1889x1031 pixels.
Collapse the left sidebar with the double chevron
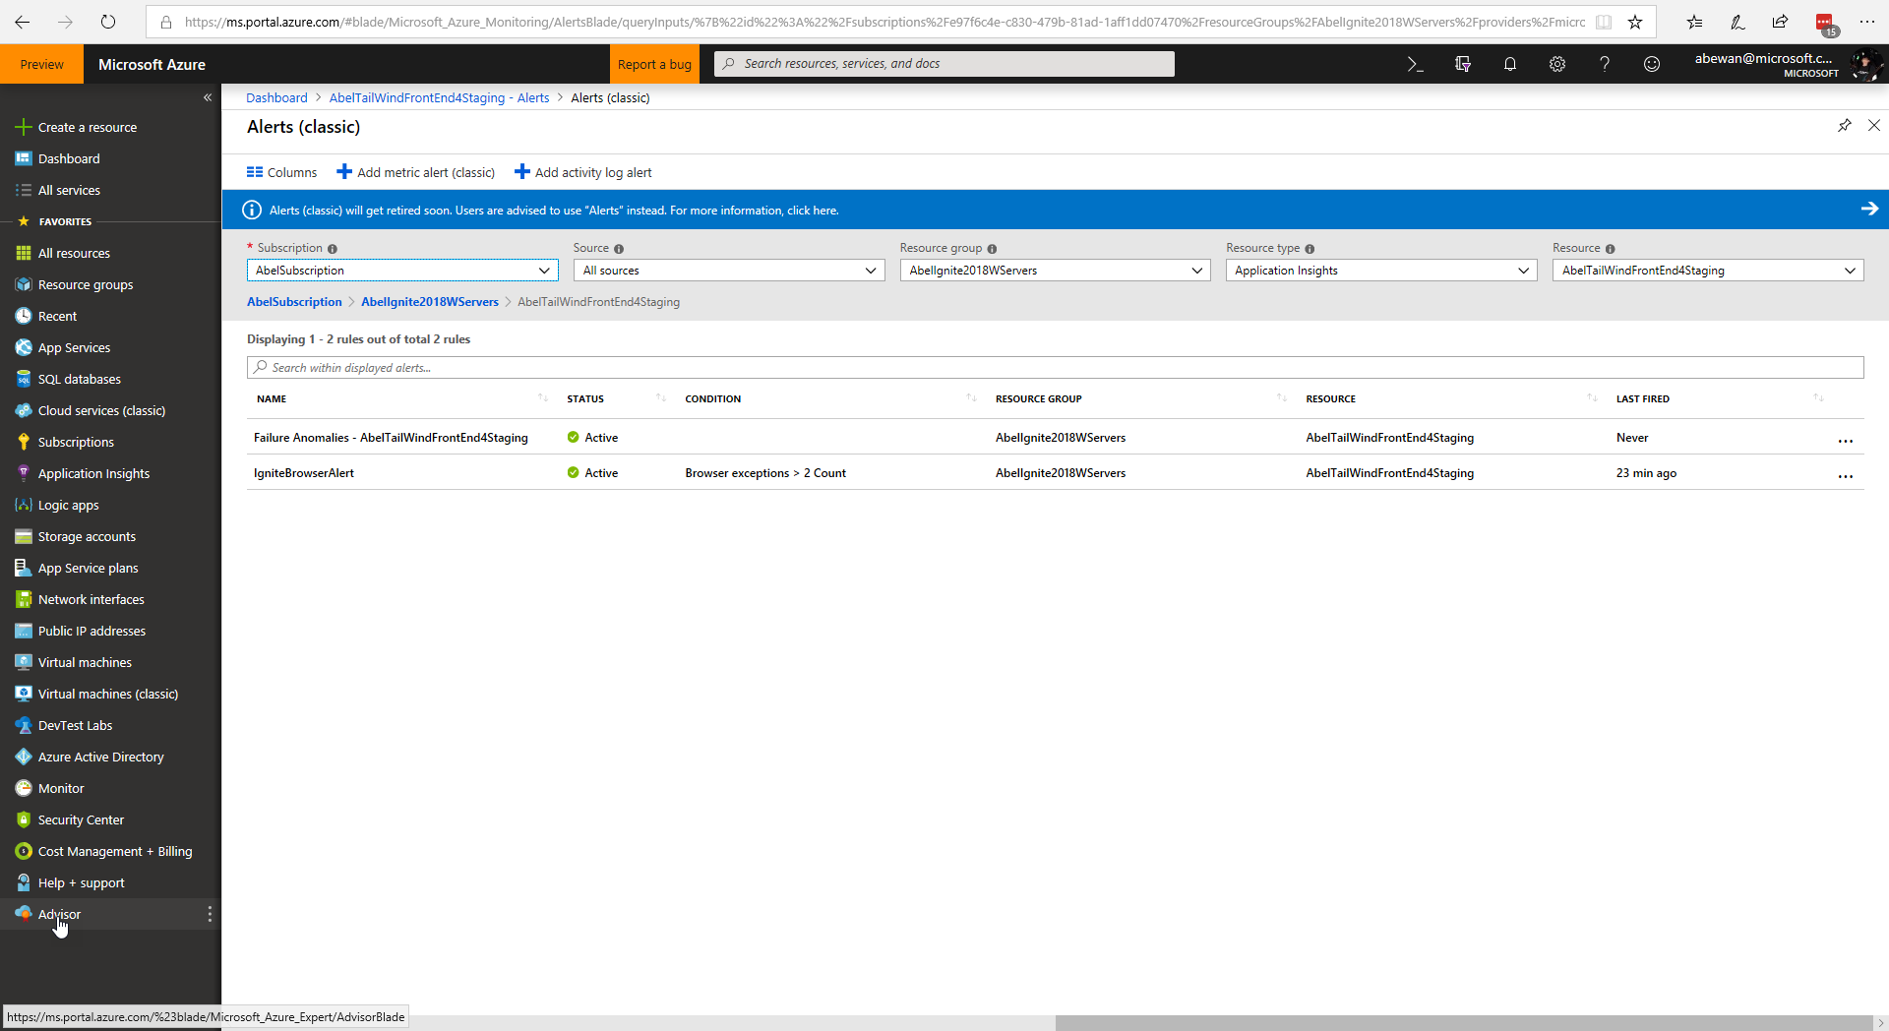(208, 97)
